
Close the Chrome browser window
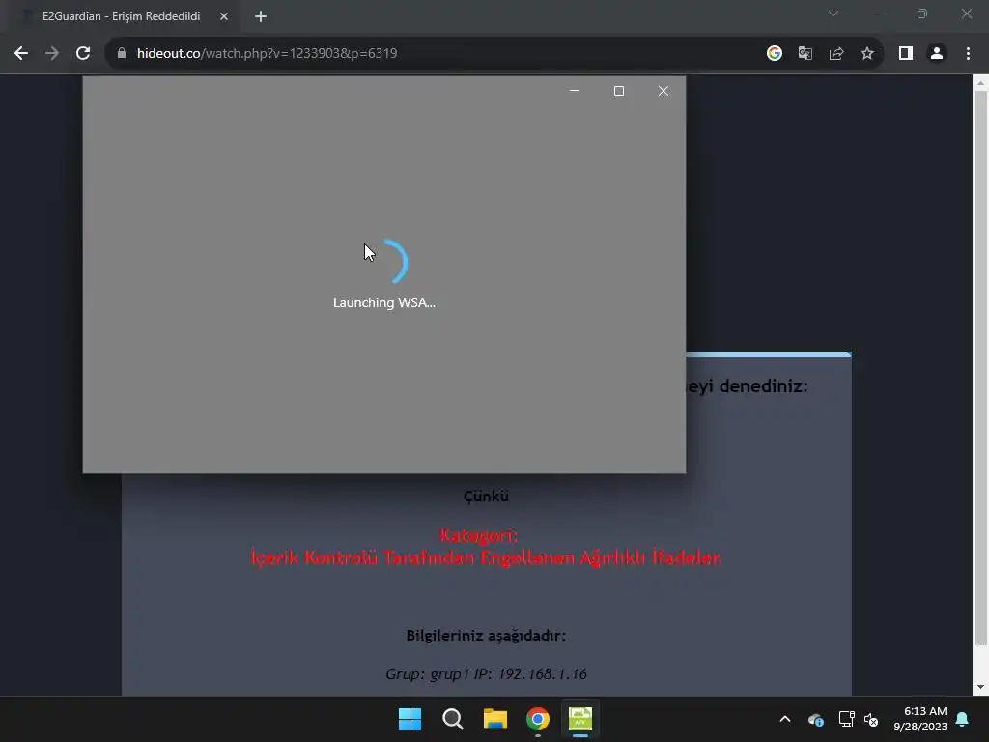coord(967,14)
